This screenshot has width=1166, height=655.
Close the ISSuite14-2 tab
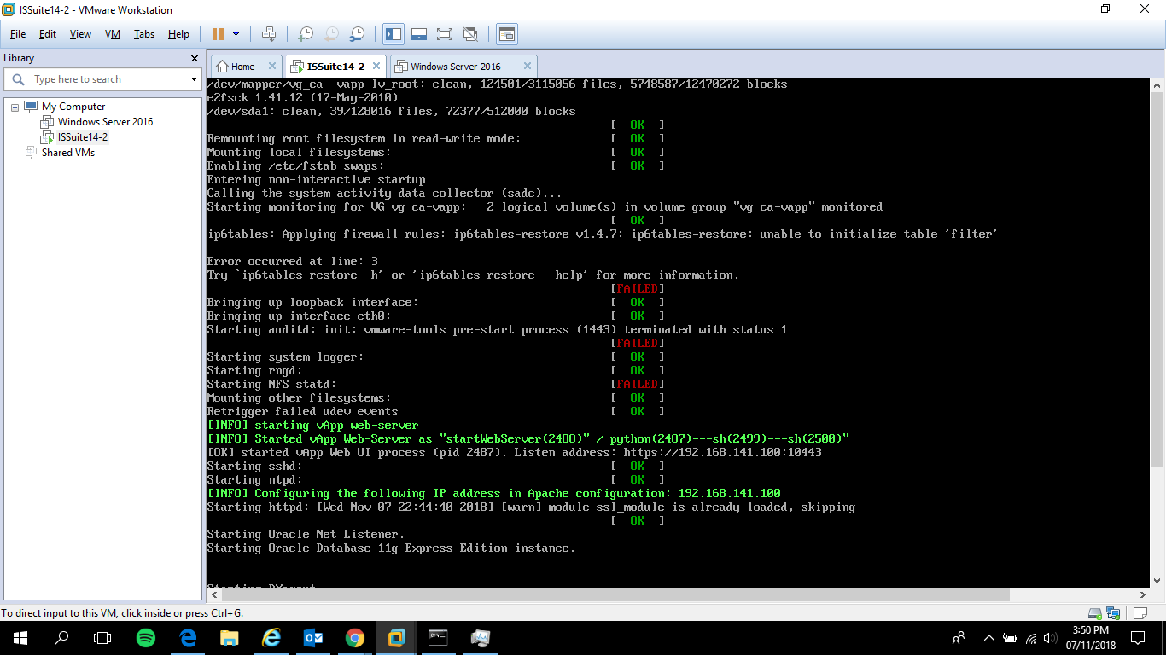[x=376, y=66]
